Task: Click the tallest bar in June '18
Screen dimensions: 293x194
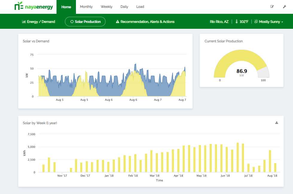Action: (x=238, y=157)
